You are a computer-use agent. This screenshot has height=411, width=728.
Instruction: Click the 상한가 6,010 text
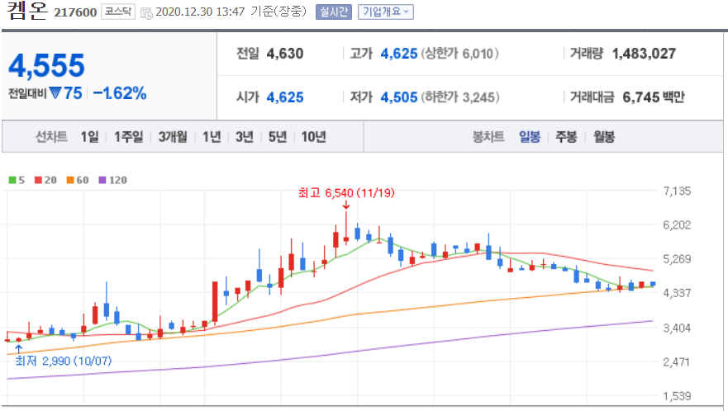[x=459, y=54]
